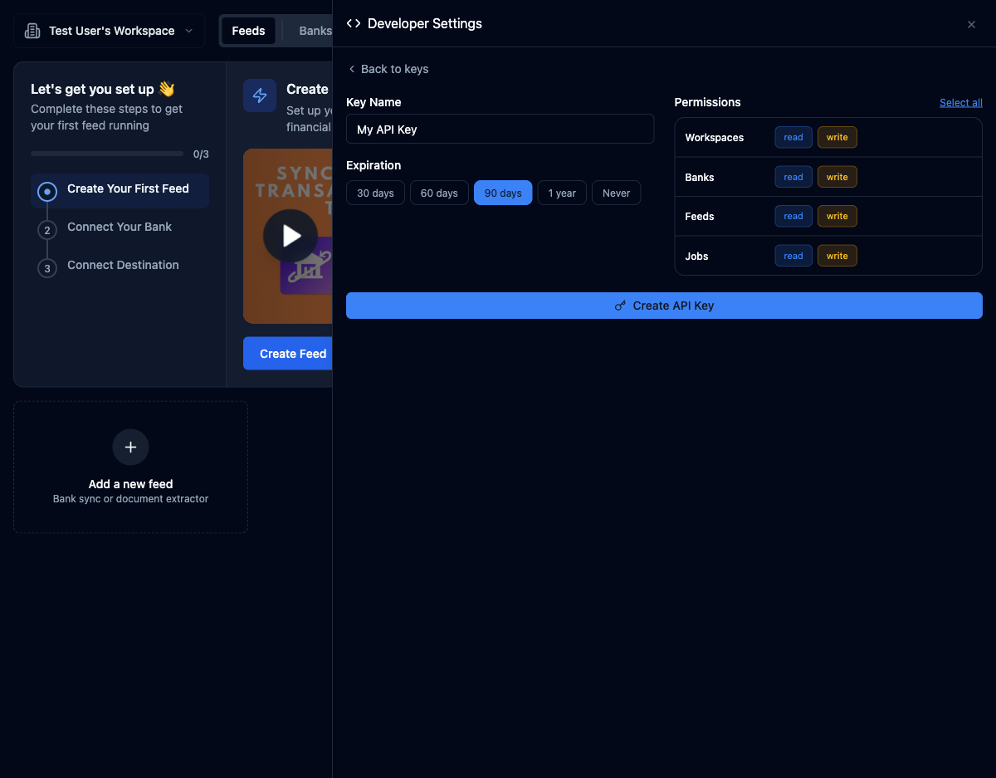Image resolution: width=996 pixels, height=778 pixels.
Task: Switch to the Banks tab
Action: (x=315, y=30)
